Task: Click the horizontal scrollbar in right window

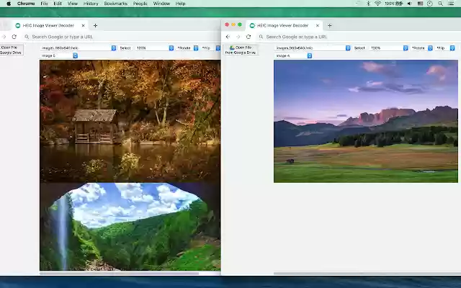Action: coord(366,274)
